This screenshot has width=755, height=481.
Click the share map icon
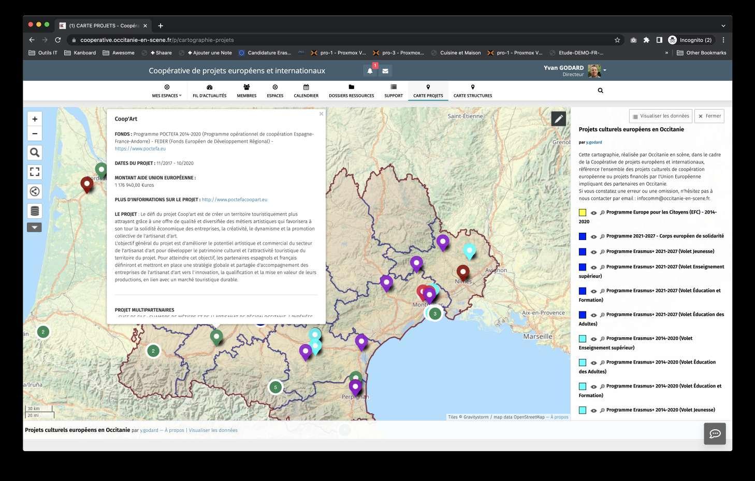tap(35, 191)
